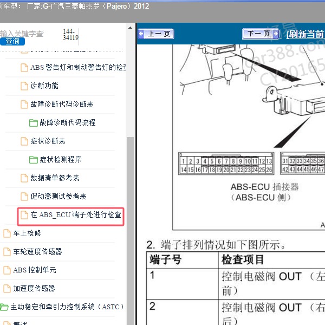The height and width of the screenshot is (325, 325).
Task: Click document icon beside 车轮速度传感器
Action: [7, 252]
